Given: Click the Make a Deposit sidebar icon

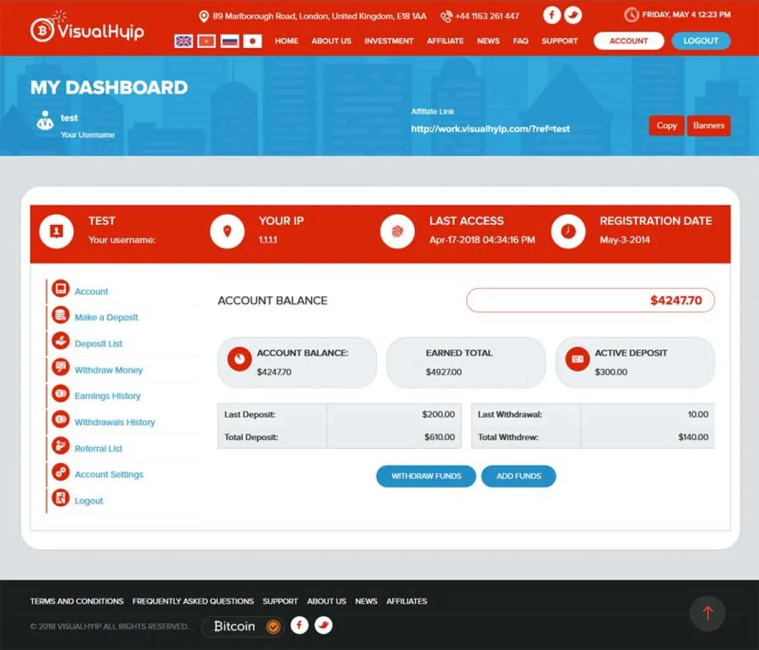Looking at the screenshot, I should point(61,316).
